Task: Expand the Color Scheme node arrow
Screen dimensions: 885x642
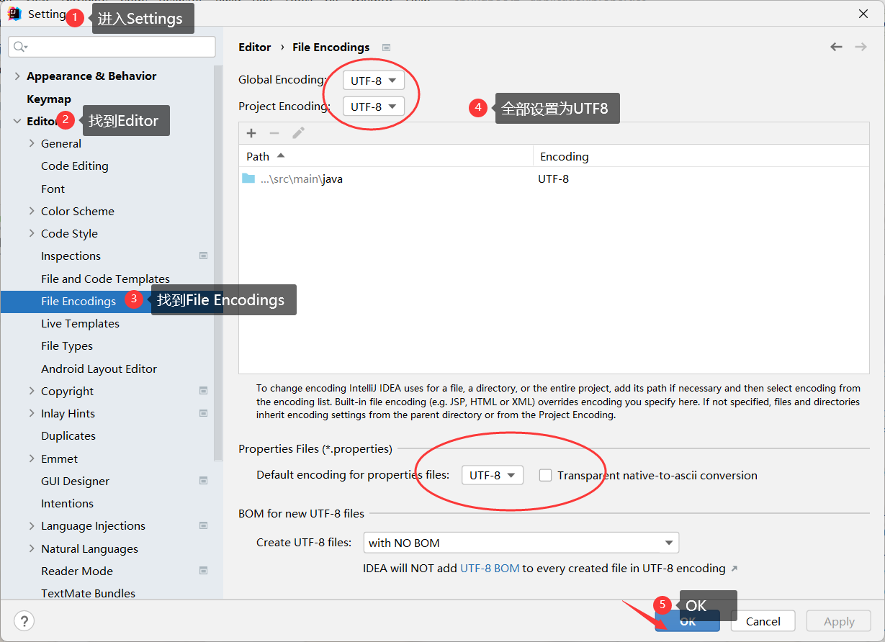Action: (32, 211)
